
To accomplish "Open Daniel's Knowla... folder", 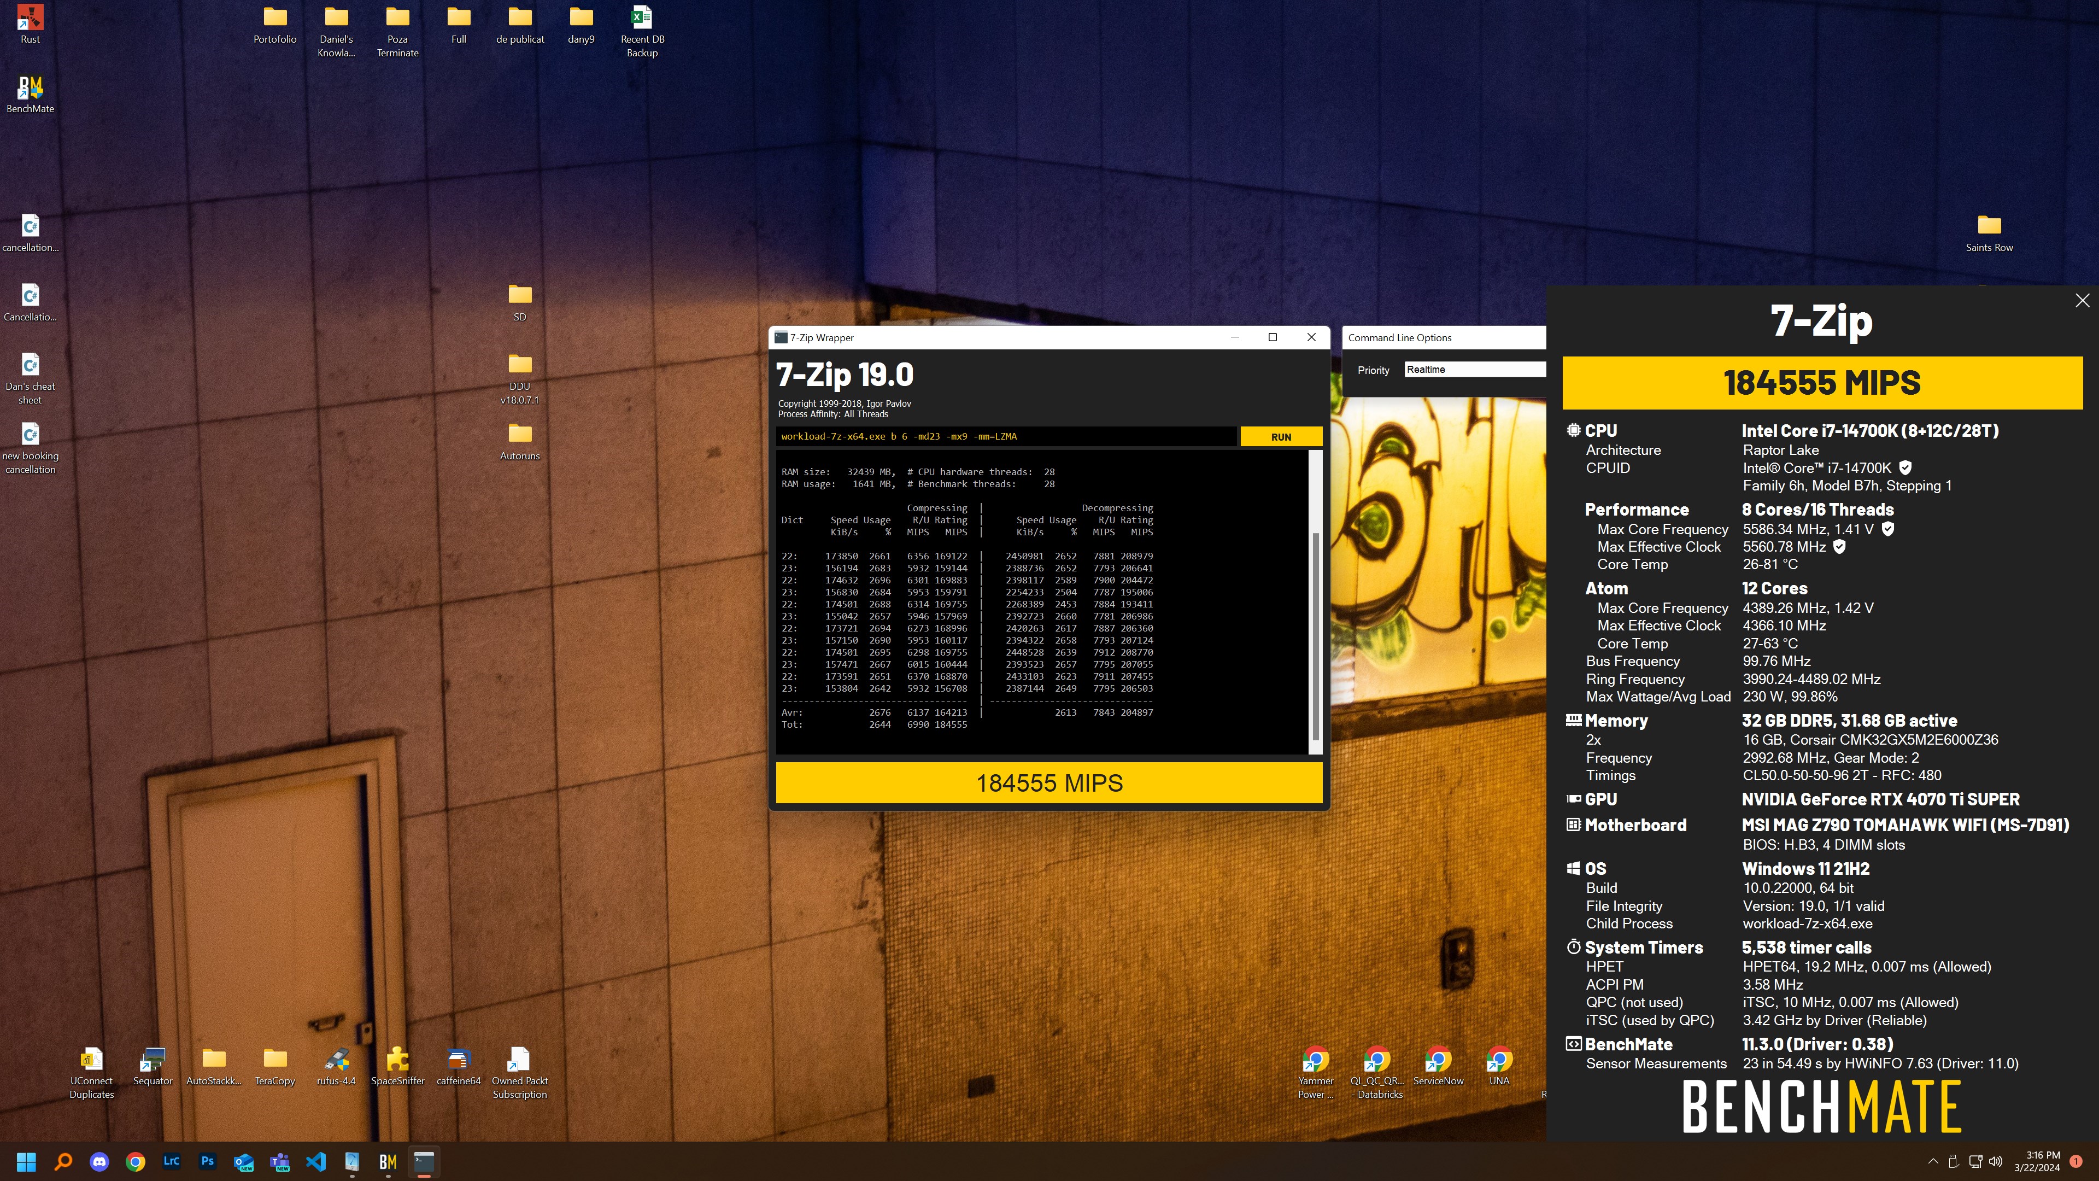I will click(336, 31).
